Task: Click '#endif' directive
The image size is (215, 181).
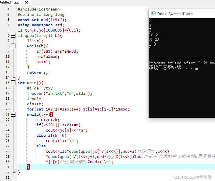Action: click(x=34, y=99)
